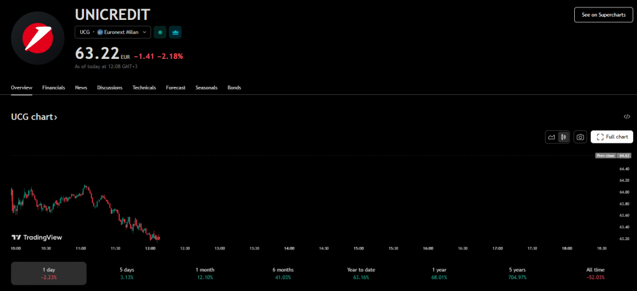
Task: Click See on Supercharts button
Action: (603, 15)
